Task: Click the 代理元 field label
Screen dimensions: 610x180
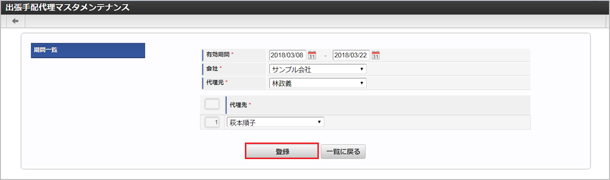Action: point(215,83)
